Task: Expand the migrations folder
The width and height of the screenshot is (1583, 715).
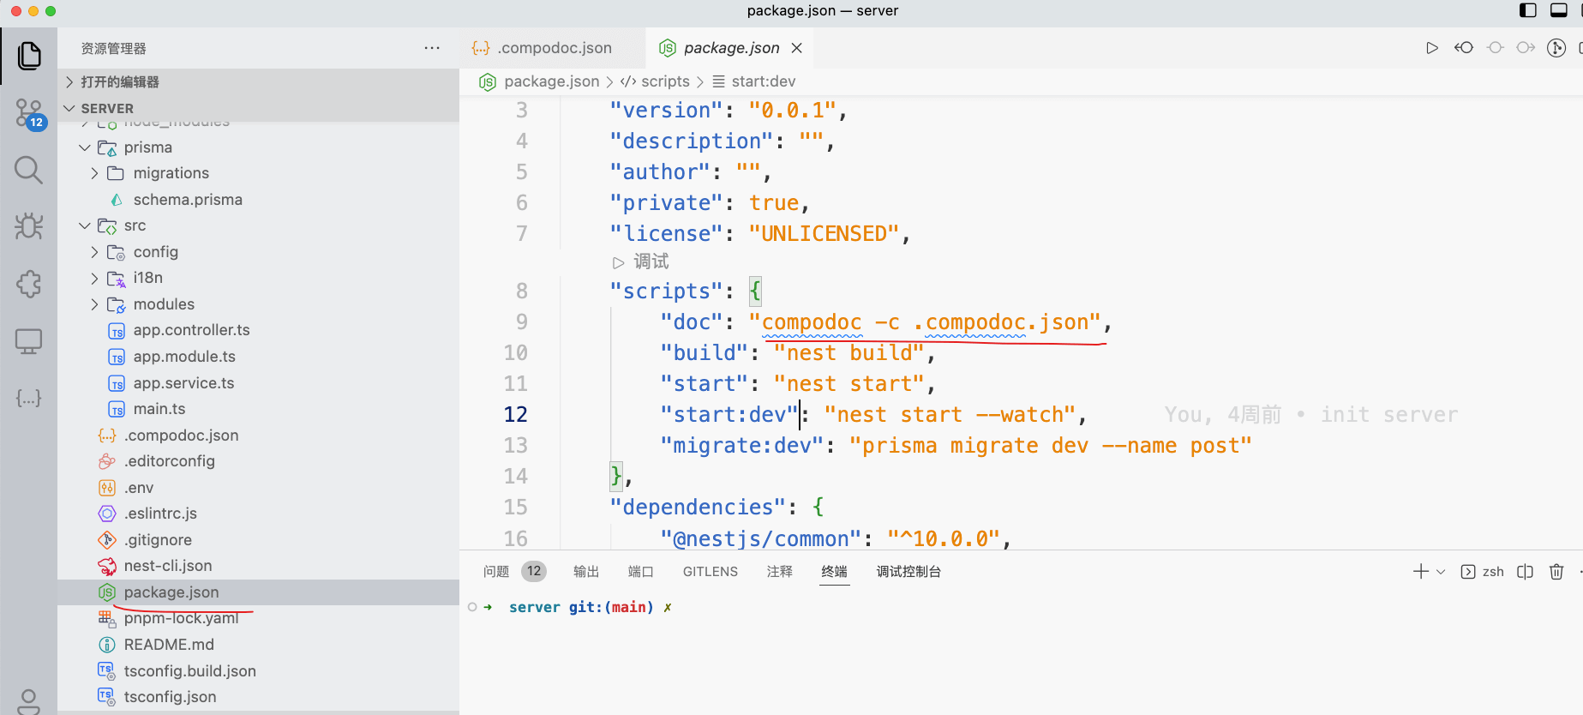Action: [x=94, y=173]
